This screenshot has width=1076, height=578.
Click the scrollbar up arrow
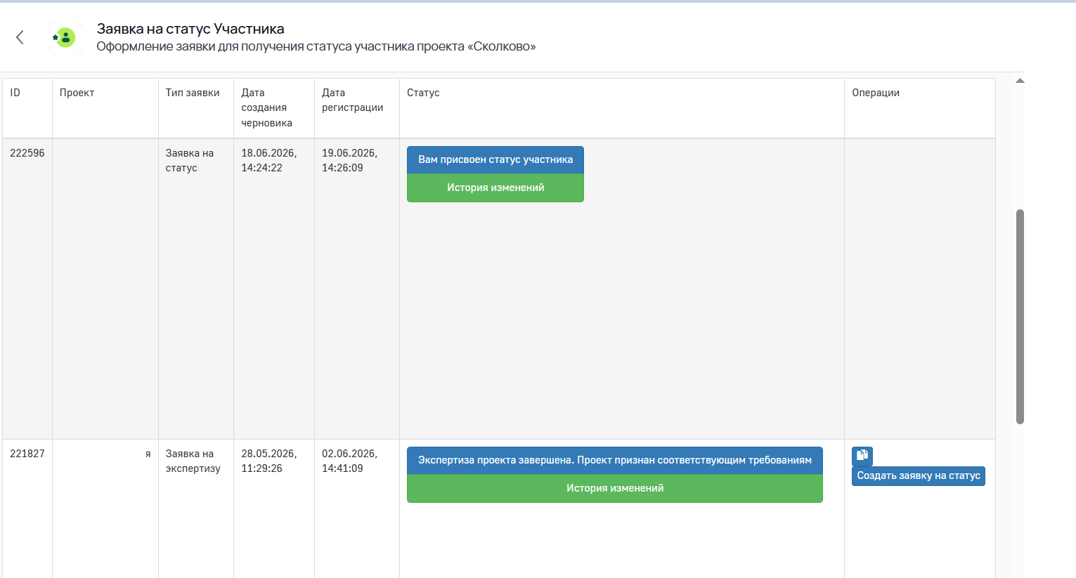pos(1020,81)
